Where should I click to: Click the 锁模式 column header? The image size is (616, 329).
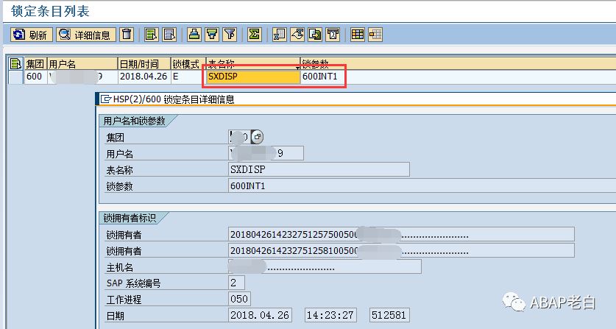click(188, 64)
